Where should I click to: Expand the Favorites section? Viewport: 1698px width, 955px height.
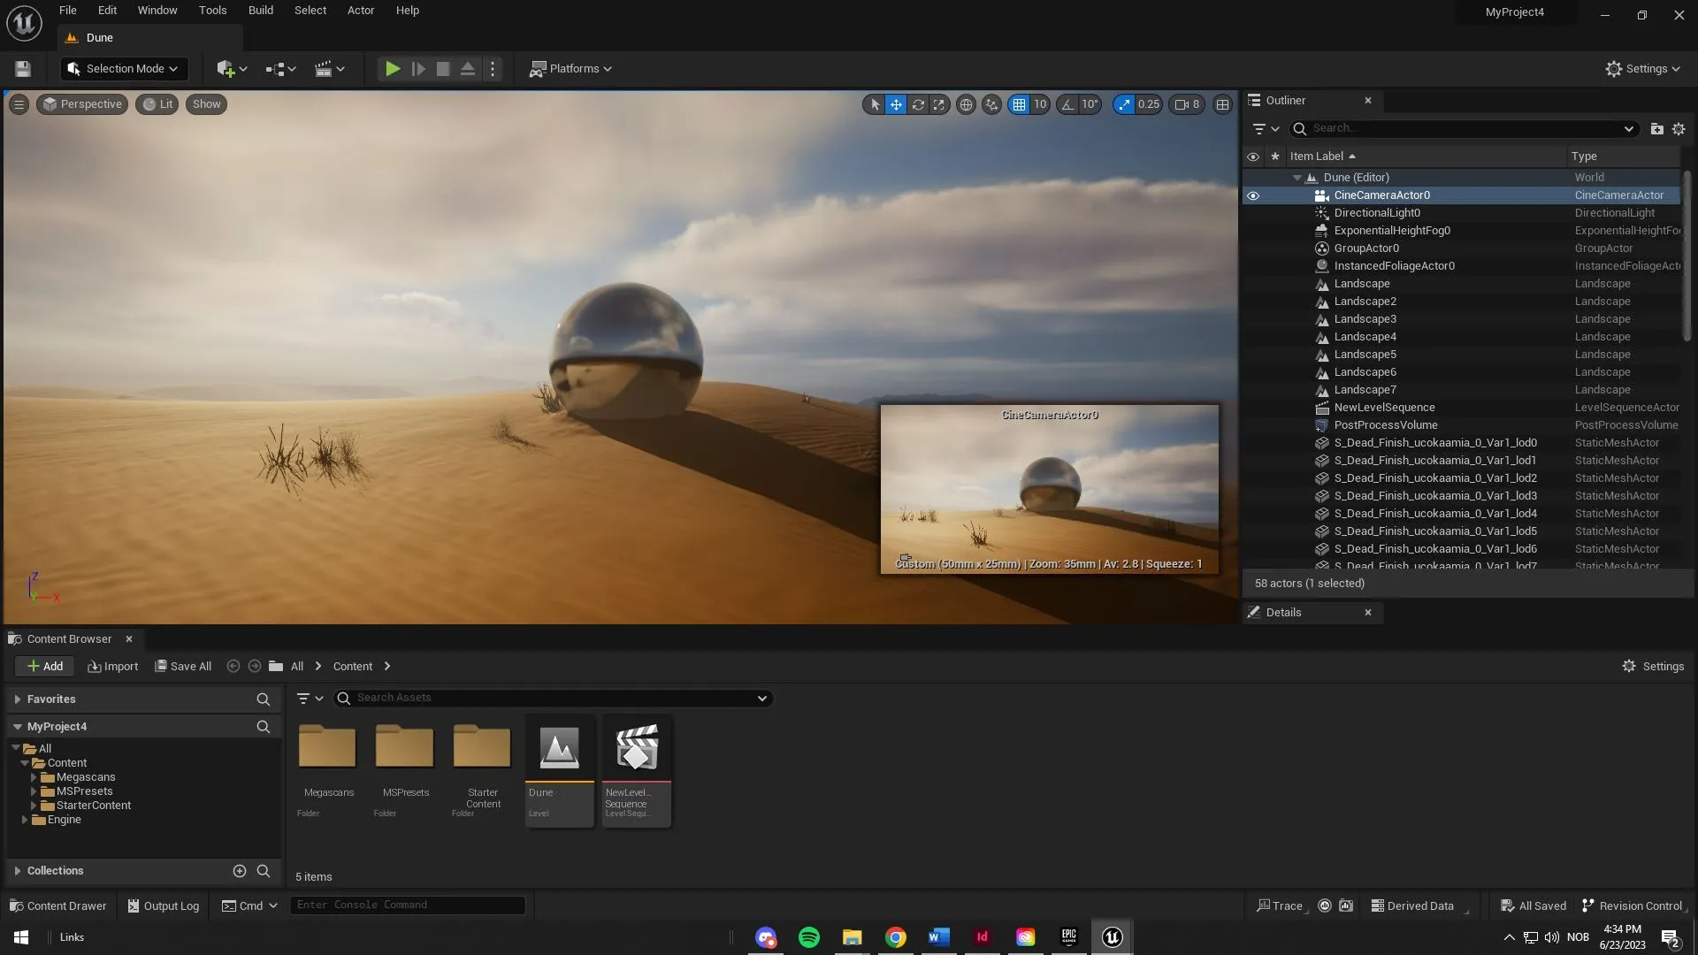coord(18,699)
